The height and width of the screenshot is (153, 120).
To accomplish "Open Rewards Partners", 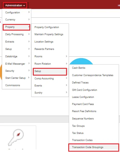I will coord(50,49).
